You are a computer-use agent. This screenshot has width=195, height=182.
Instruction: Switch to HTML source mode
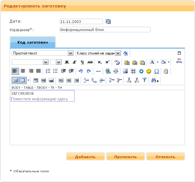(179, 61)
